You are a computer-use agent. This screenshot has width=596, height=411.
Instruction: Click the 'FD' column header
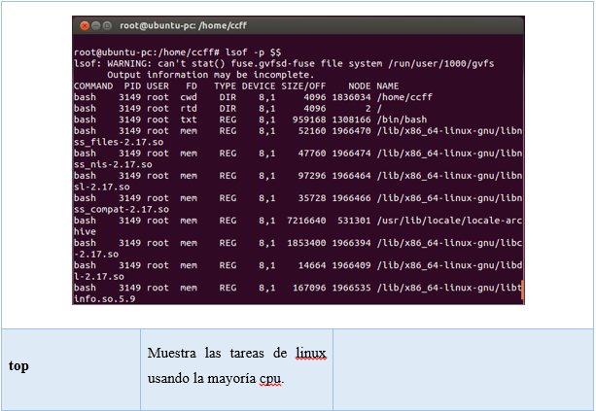[x=192, y=86]
